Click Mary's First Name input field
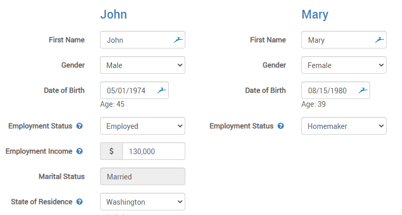Image resolution: width=402 pixels, height=215 pixels. pos(344,40)
